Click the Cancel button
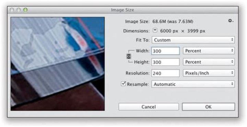The width and height of the screenshot is (247, 127). 149,107
